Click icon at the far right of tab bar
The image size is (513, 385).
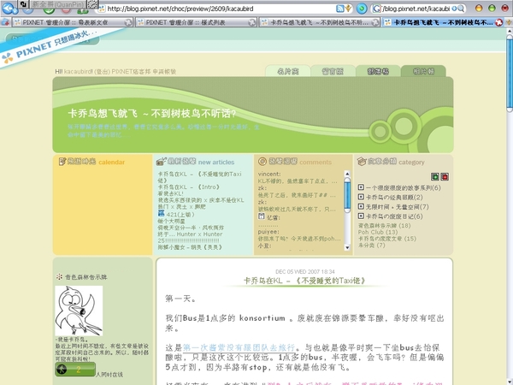coord(509,22)
